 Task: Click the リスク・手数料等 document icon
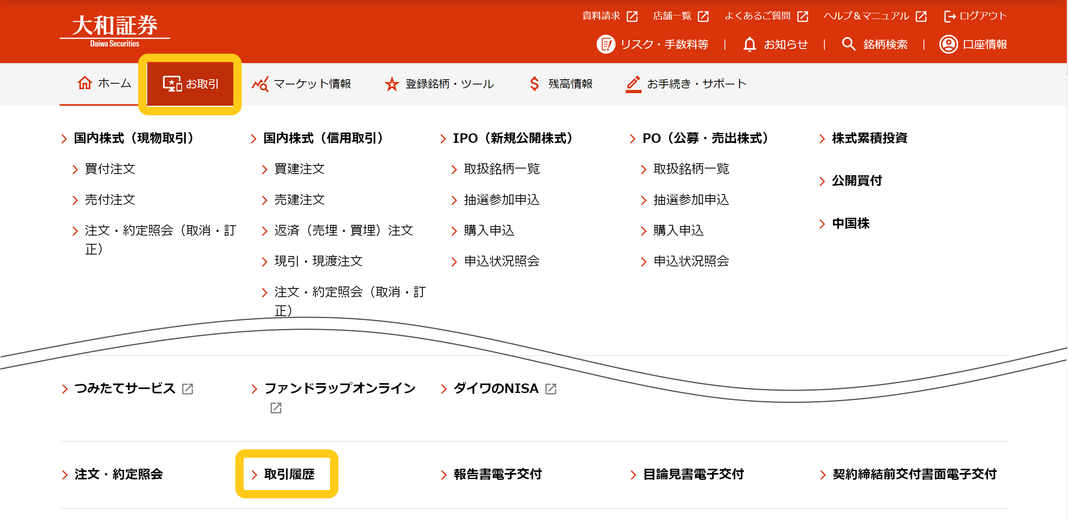click(606, 44)
